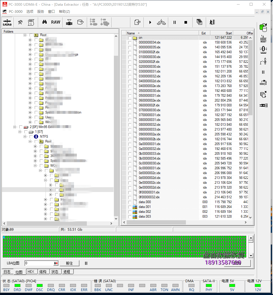Click into the LBA位图 input field
The height and width of the screenshot is (295, 273).
coord(40,263)
